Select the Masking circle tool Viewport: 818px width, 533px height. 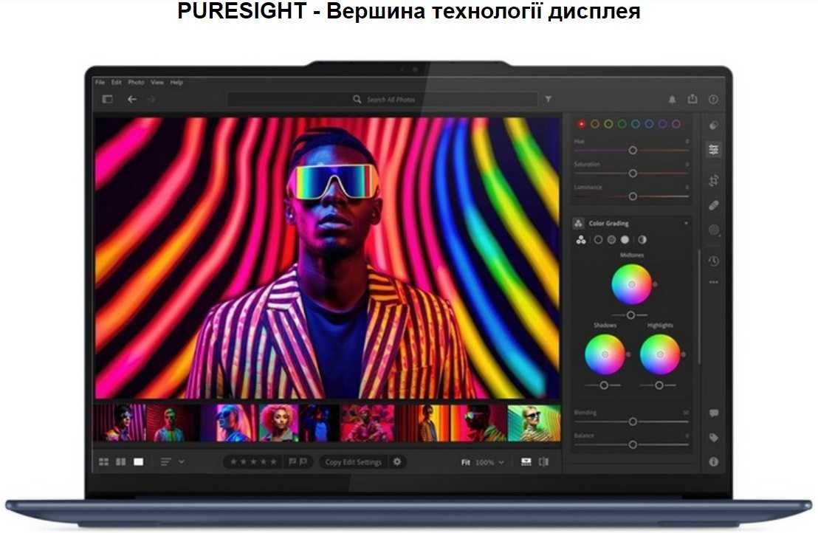click(x=714, y=230)
